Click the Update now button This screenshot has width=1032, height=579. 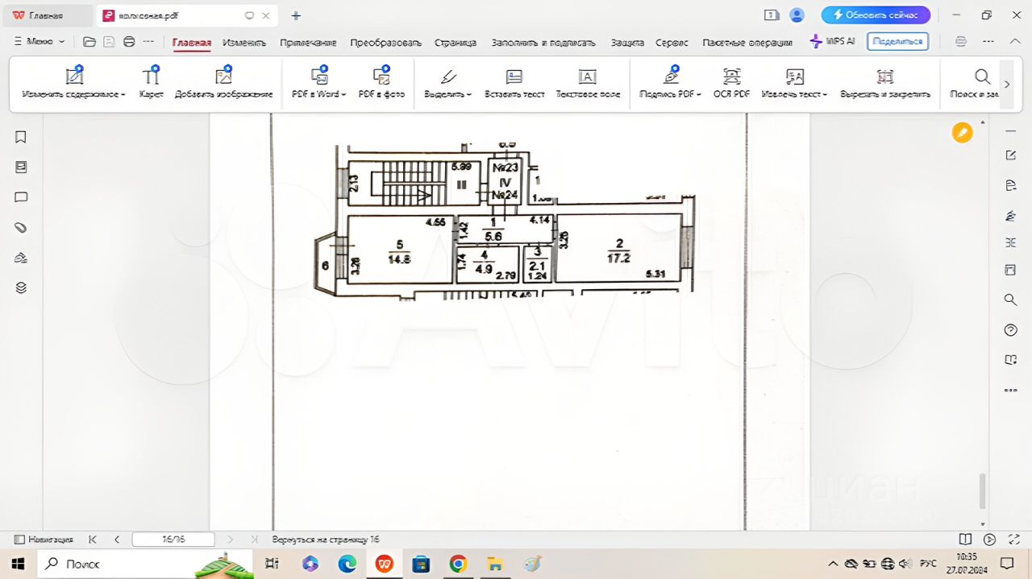pyautogui.click(x=876, y=15)
